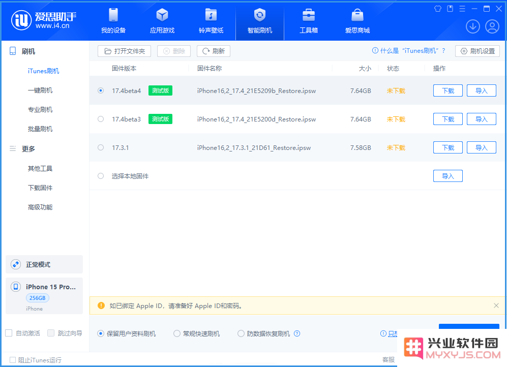
Task: Download the 17.4beta3 firmware
Action: point(448,119)
